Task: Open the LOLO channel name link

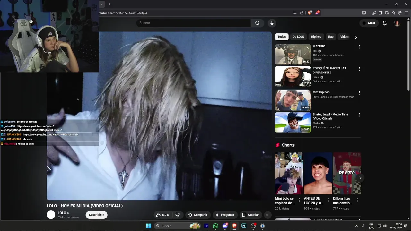Action: coord(62,213)
